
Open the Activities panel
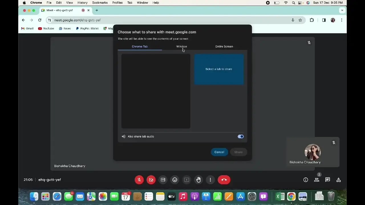(x=338, y=180)
